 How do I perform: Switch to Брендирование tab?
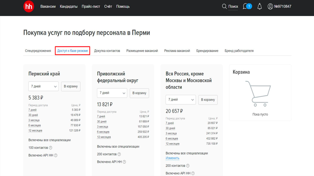[207, 51]
